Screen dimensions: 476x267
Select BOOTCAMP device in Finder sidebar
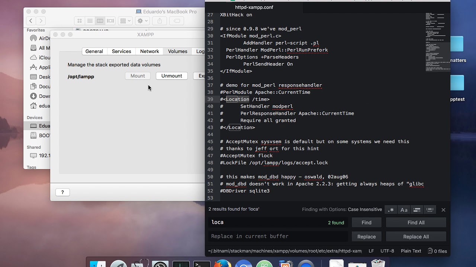[x=39, y=136]
